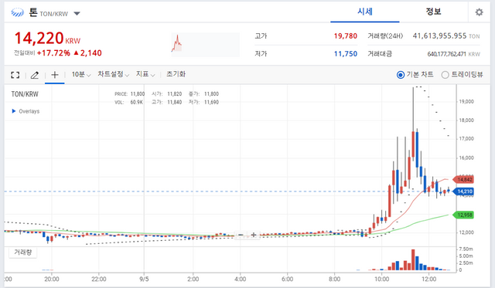Click the TON/KRW chart title label

point(25,94)
